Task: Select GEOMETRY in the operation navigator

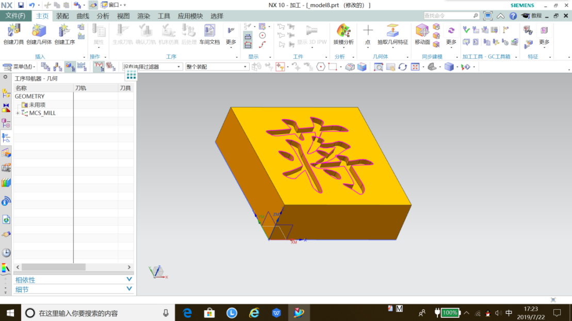Action: [x=29, y=95]
